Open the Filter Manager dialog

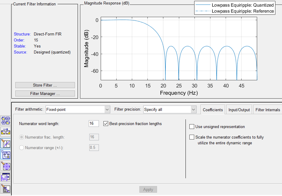[45, 93]
